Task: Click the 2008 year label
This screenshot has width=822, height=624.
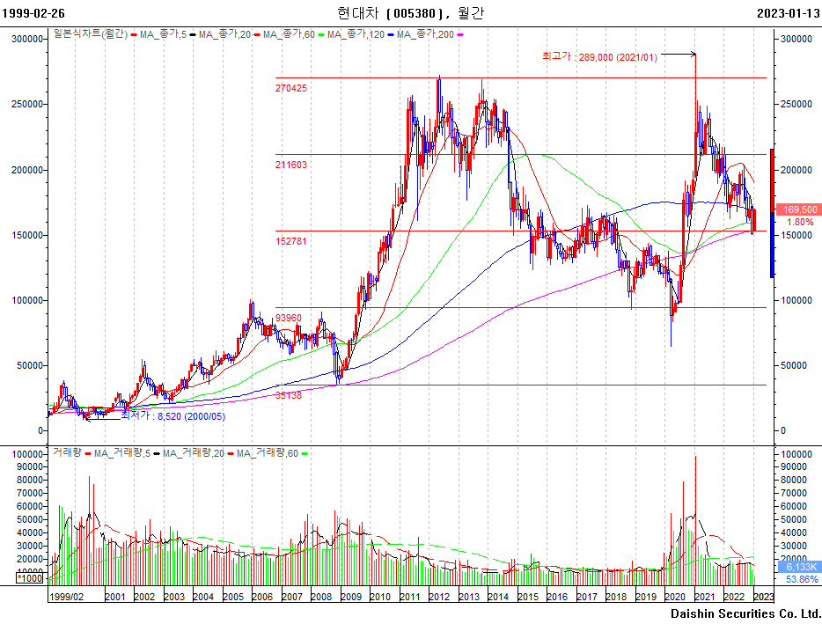Action: coord(321,597)
